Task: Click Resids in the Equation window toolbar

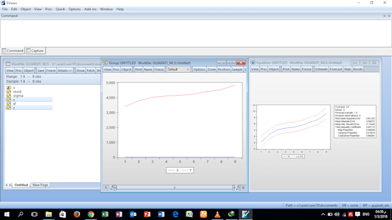Action: tap(358, 69)
